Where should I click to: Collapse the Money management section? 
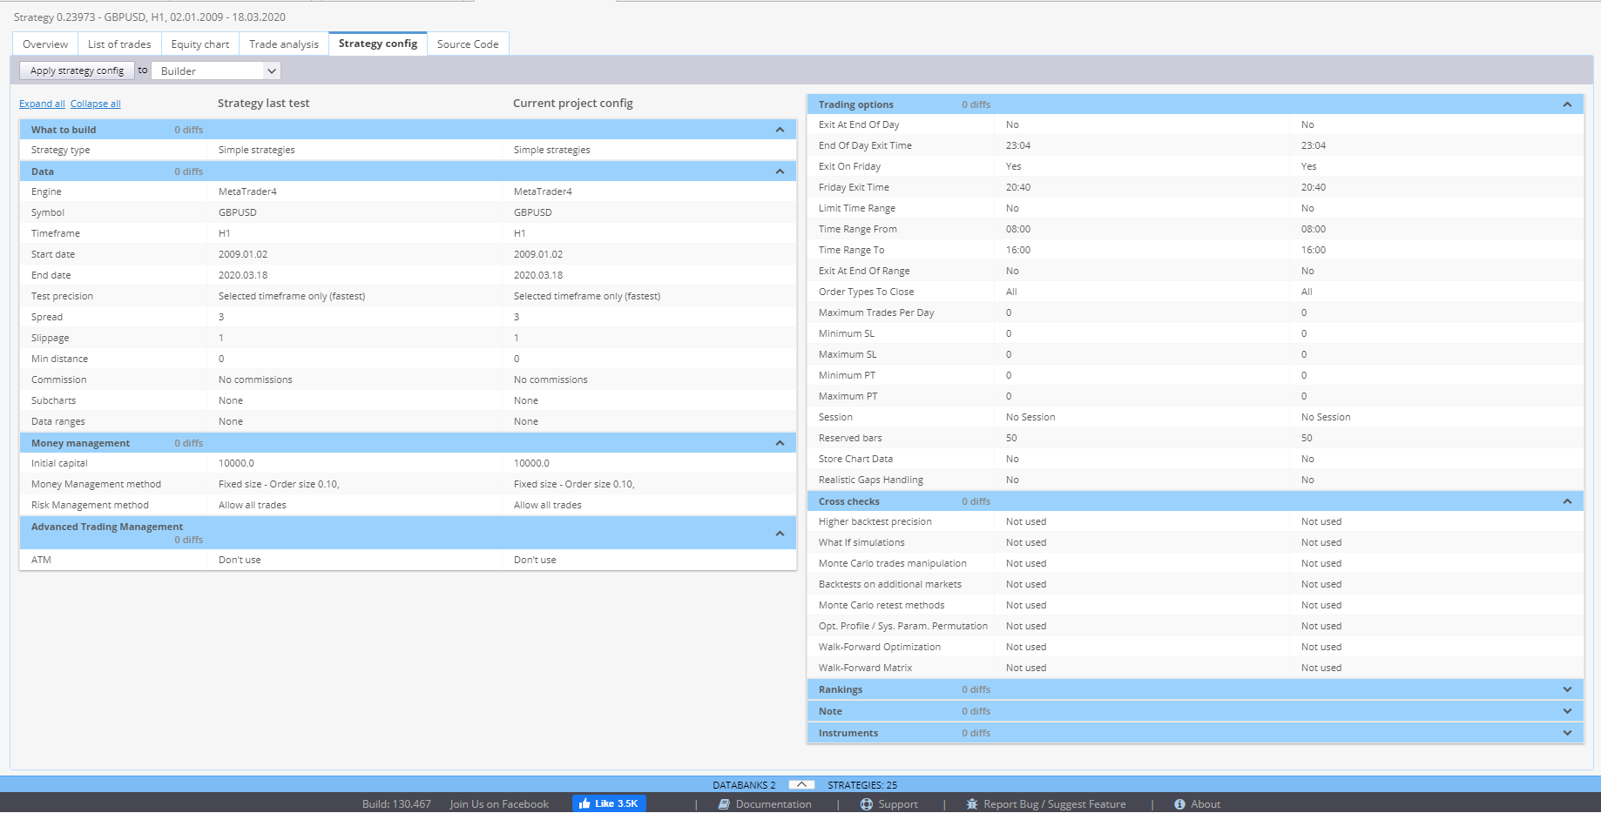(x=780, y=443)
